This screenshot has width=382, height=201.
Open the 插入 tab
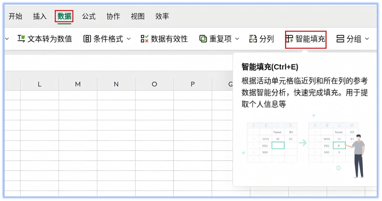pyautogui.click(x=40, y=16)
